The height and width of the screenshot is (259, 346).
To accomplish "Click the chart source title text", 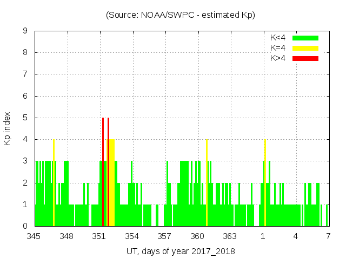I will tap(180, 15).
